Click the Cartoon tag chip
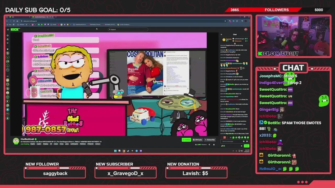The height and width of the screenshot is (188, 335). pyautogui.click(x=98, y=144)
